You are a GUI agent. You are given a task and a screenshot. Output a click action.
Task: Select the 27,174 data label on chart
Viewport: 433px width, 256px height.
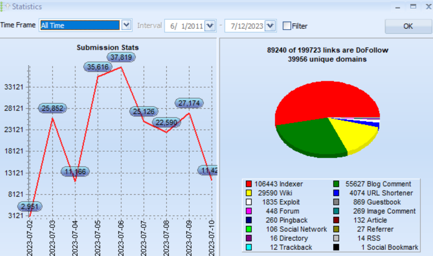tap(189, 103)
